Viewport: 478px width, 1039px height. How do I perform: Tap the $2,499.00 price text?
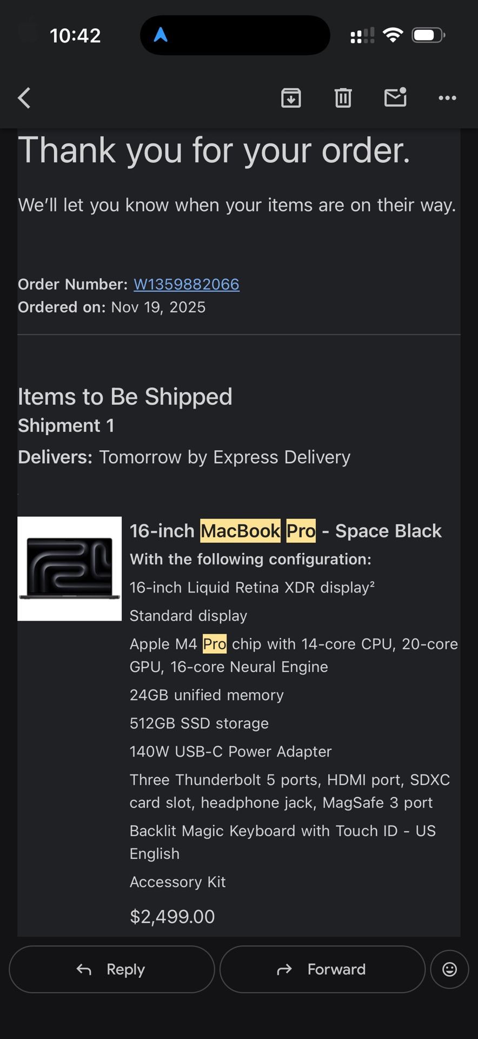172,916
